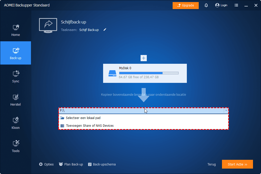Go to the Sync section

click(x=16, y=76)
